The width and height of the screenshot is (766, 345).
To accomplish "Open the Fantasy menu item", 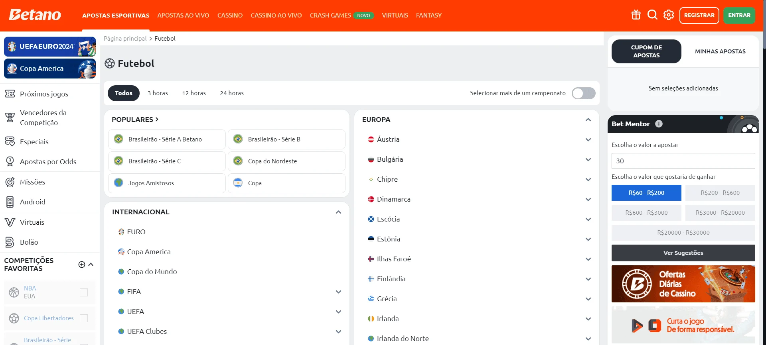I will pyautogui.click(x=429, y=15).
